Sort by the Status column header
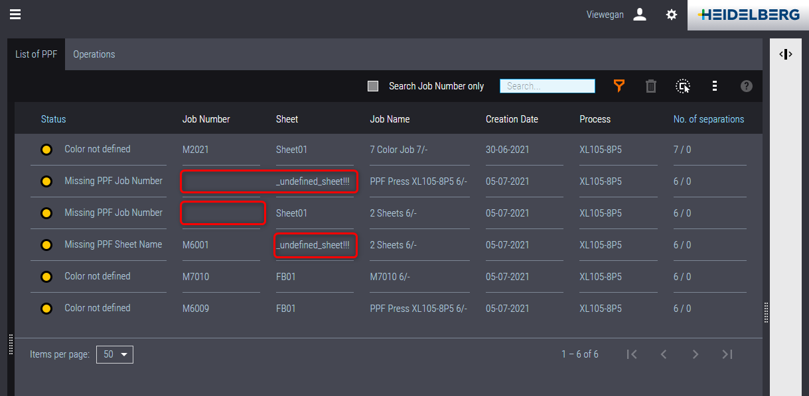The width and height of the screenshot is (809, 396). coord(54,119)
